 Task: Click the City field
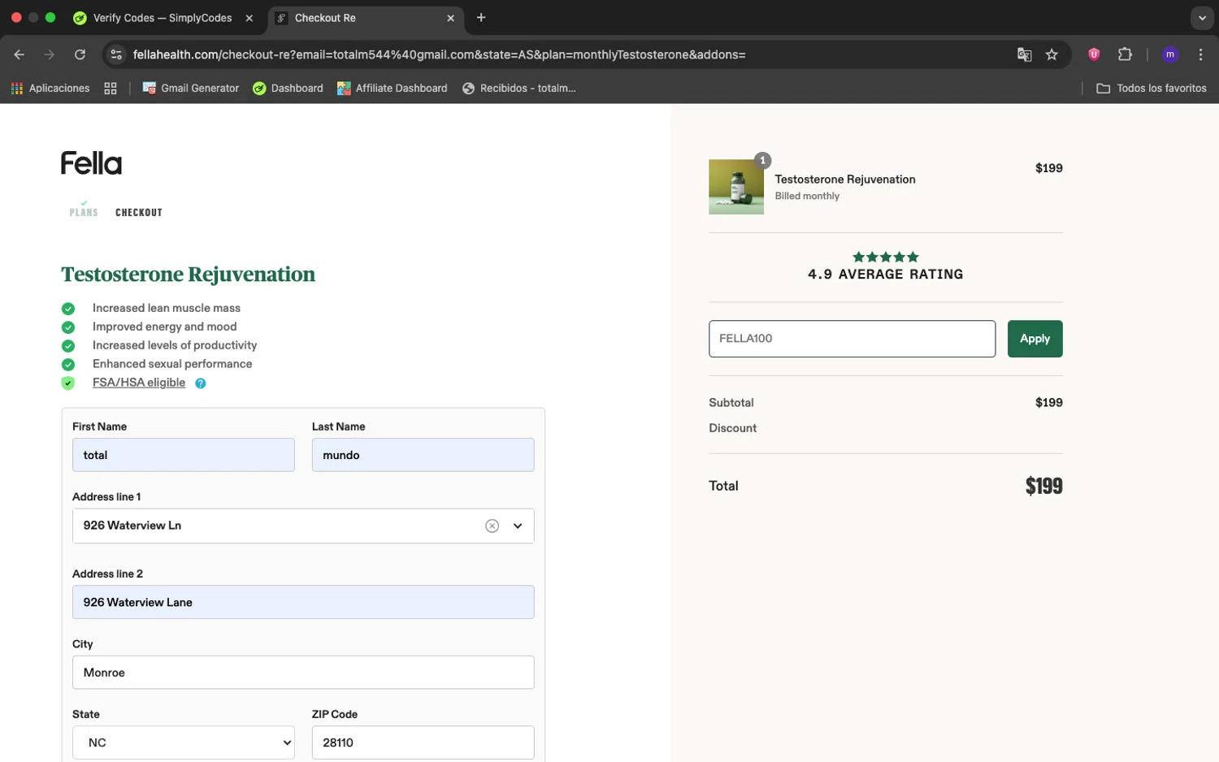[x=303, y=673]
